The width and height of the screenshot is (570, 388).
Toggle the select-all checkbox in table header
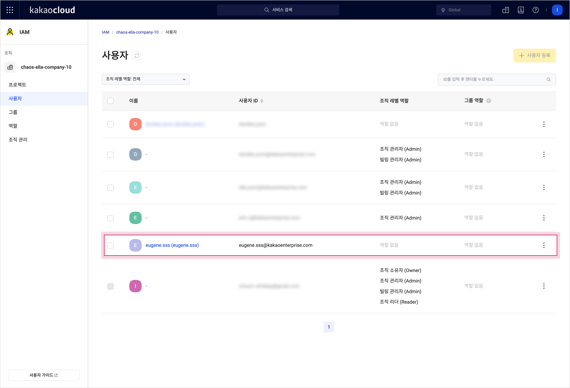110,101
